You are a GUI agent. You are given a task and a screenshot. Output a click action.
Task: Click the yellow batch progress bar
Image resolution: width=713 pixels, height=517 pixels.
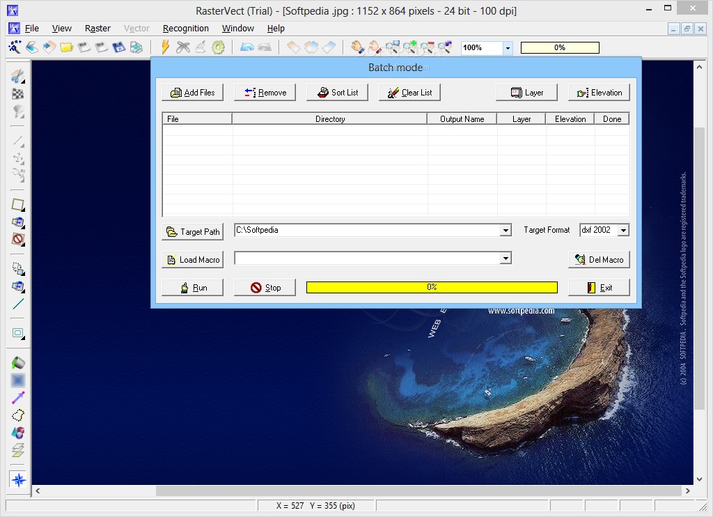click(x=432, y=287)
